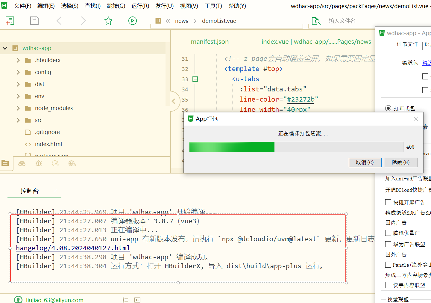Click the 输入文件名 search field
The width and height of the screenshot is (431, 303).
[347, 21]
